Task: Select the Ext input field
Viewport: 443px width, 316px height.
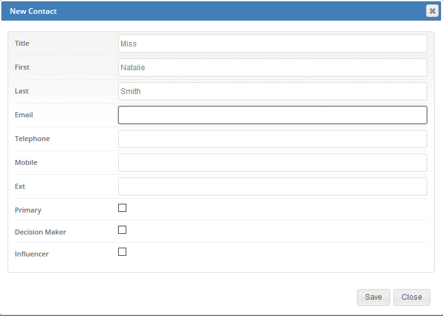Action: [x=272, y=187]
